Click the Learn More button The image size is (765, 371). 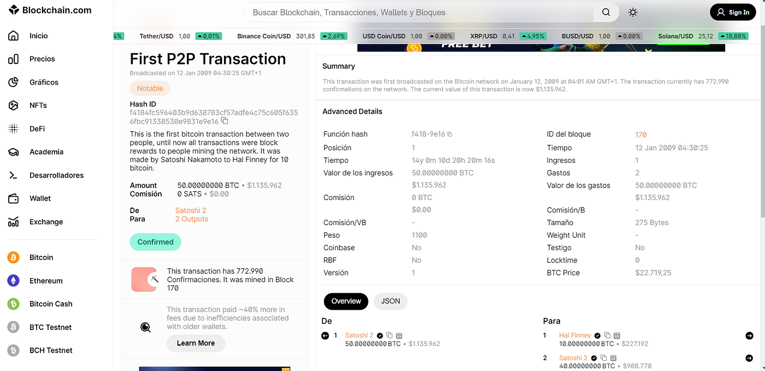click(x=196, y=343)
